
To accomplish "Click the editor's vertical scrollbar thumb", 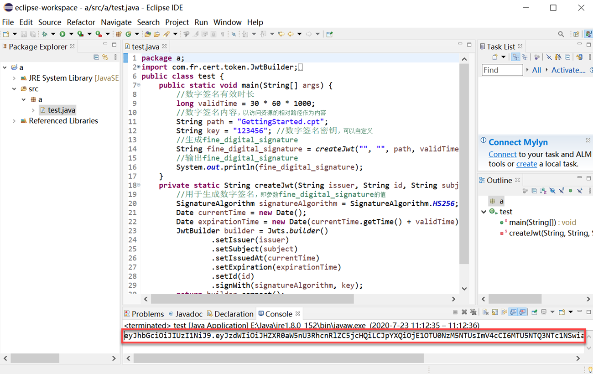I will (464, 164).
